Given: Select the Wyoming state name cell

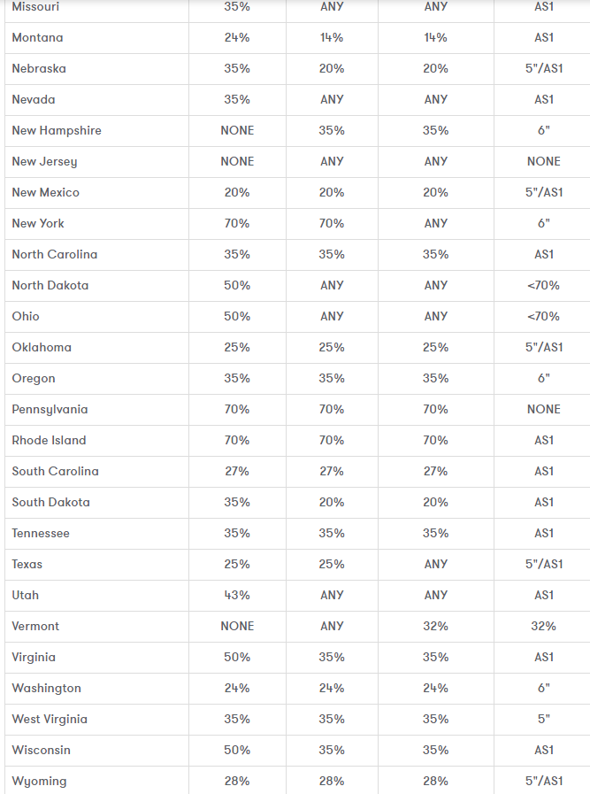Looking at the screenshot, I should (39, 782).
